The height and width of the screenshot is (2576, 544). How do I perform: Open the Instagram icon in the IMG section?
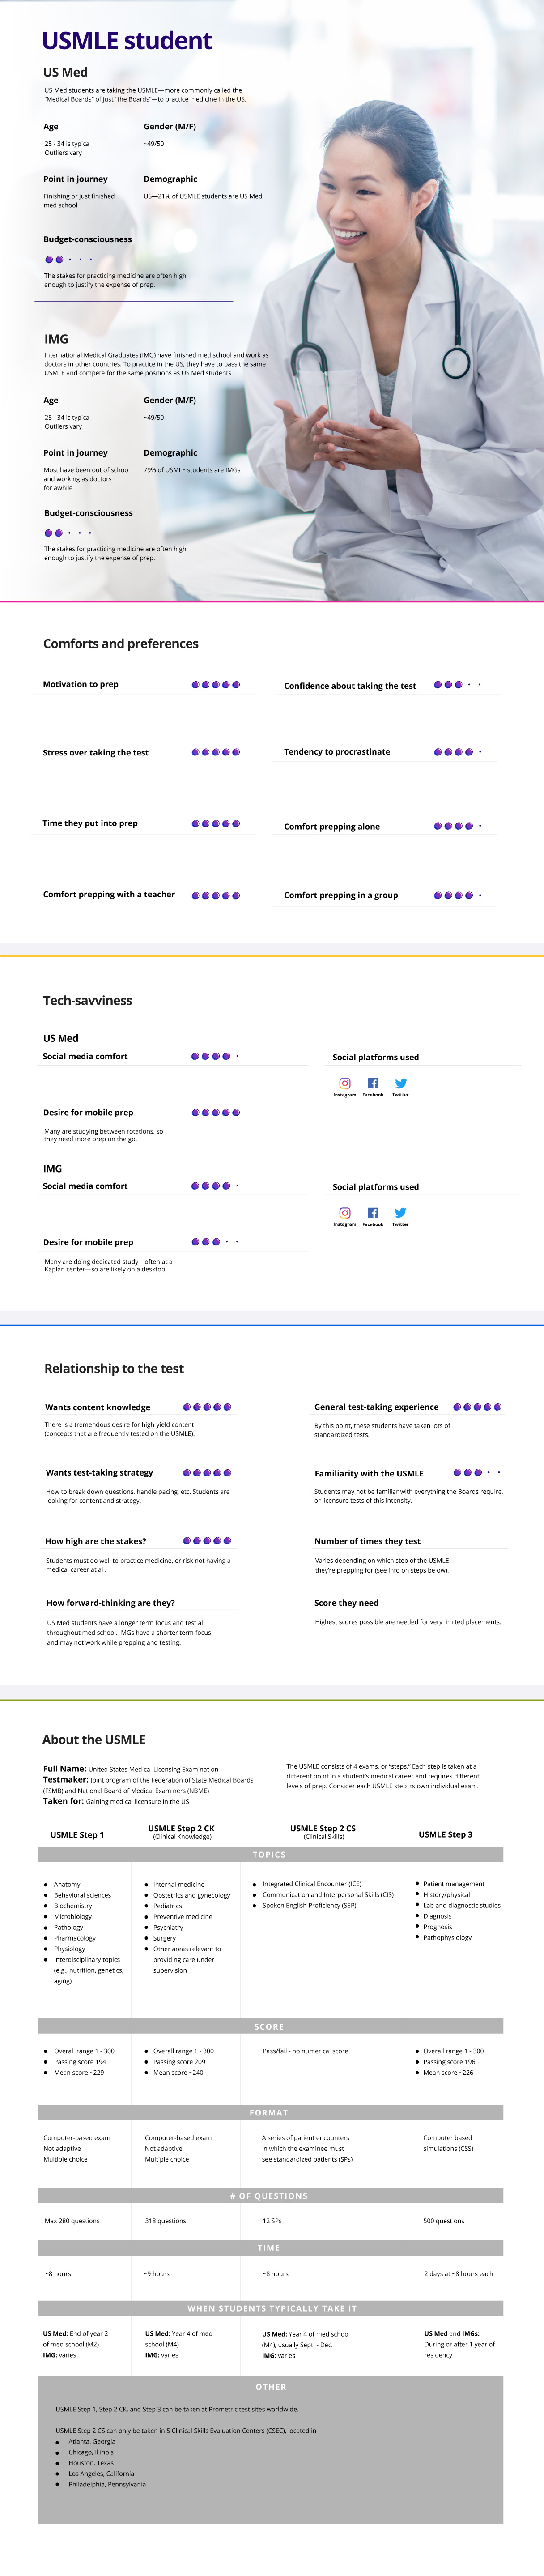[x=345, y=1213]
